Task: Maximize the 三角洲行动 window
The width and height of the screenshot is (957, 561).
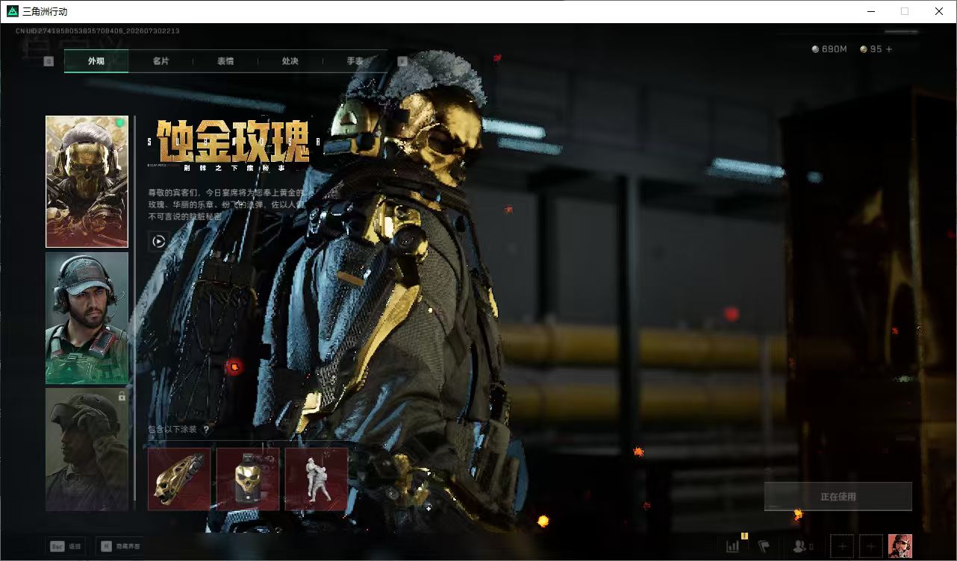Action: coord(905,11)
